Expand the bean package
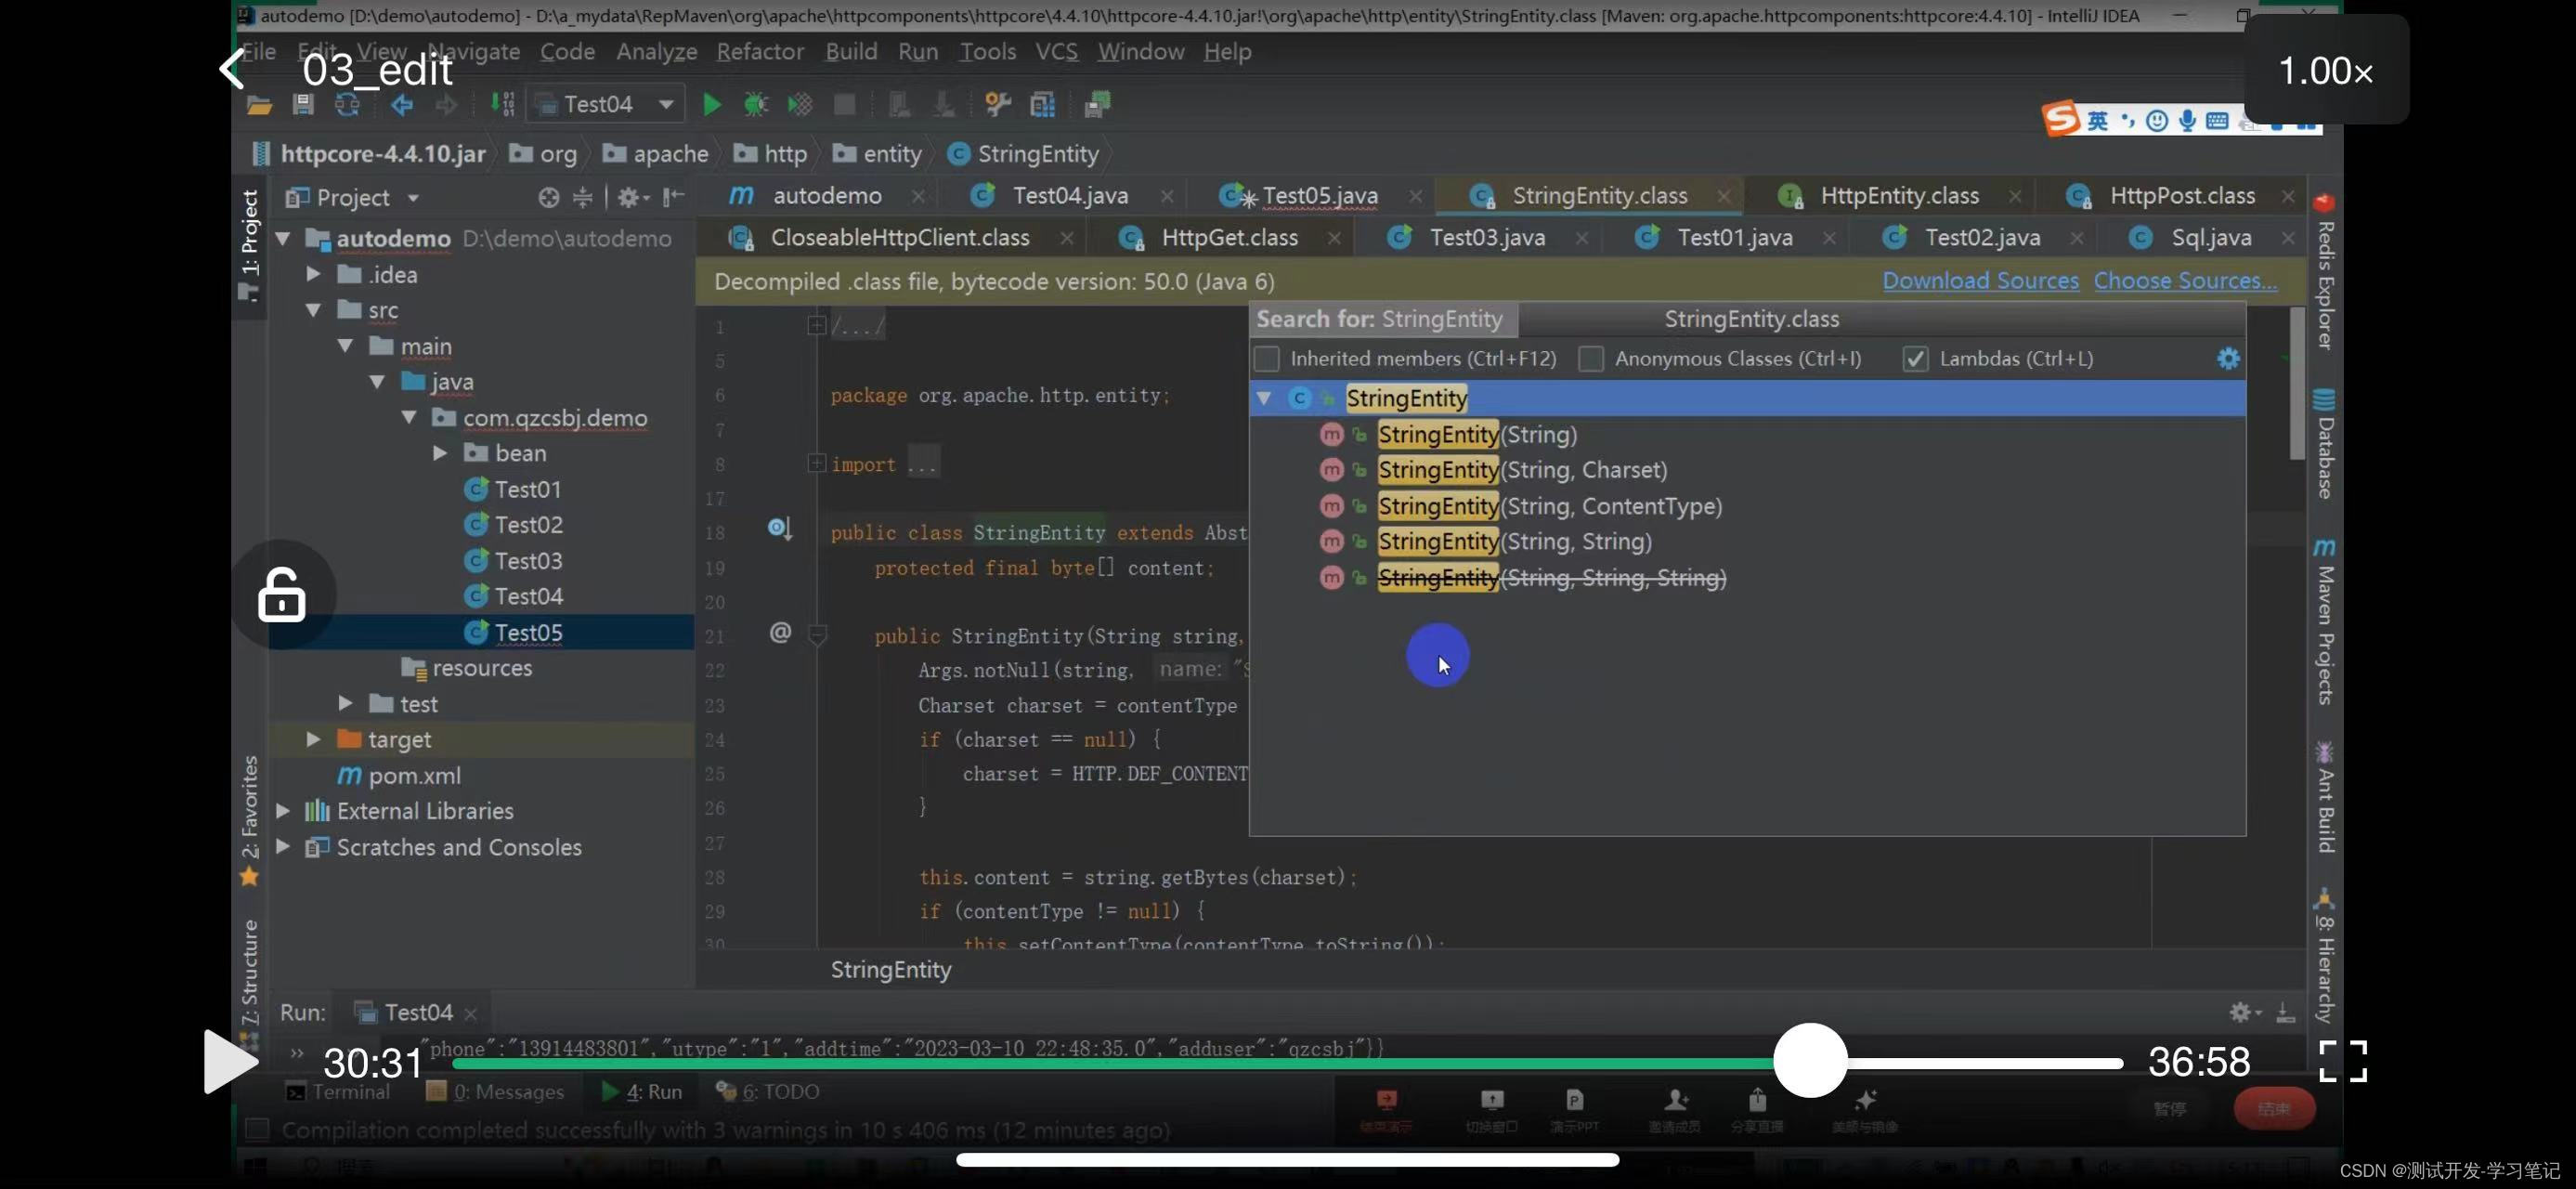The image size is (2576, 1189). click(x=440, y=453)
